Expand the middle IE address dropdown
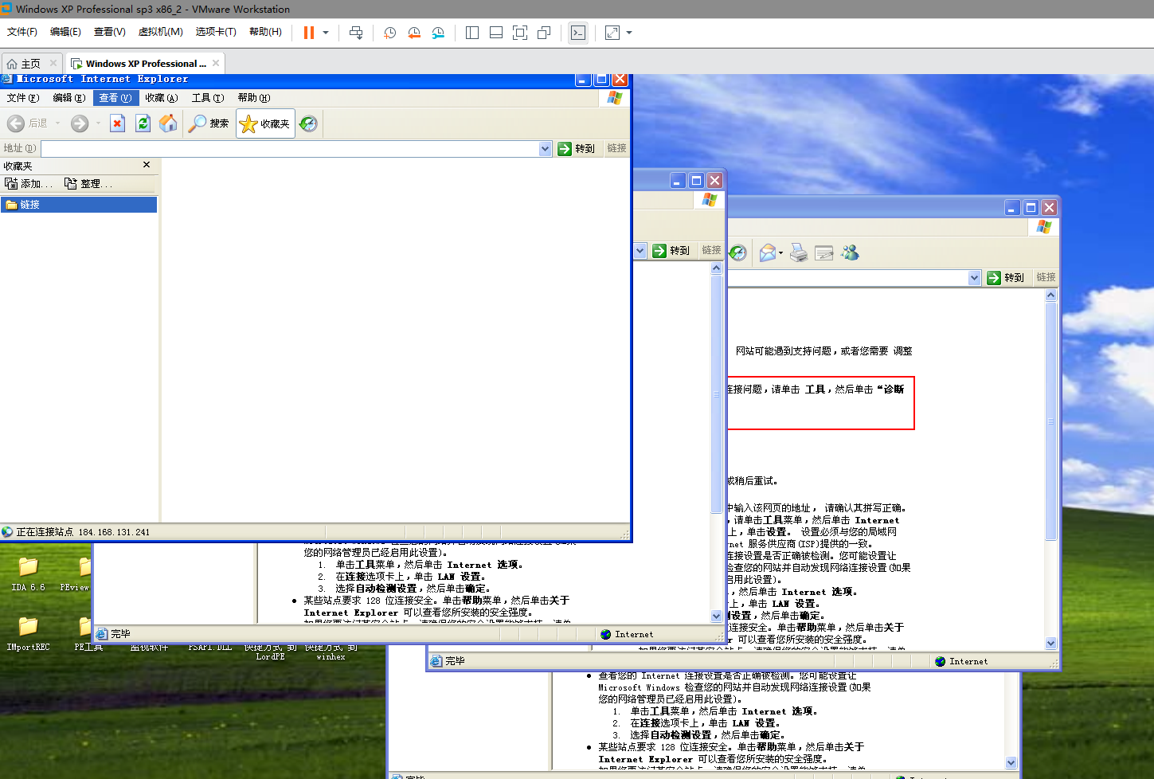This screenshot has height=779, width=1154. pyautogui.click(x=640, y=250)
